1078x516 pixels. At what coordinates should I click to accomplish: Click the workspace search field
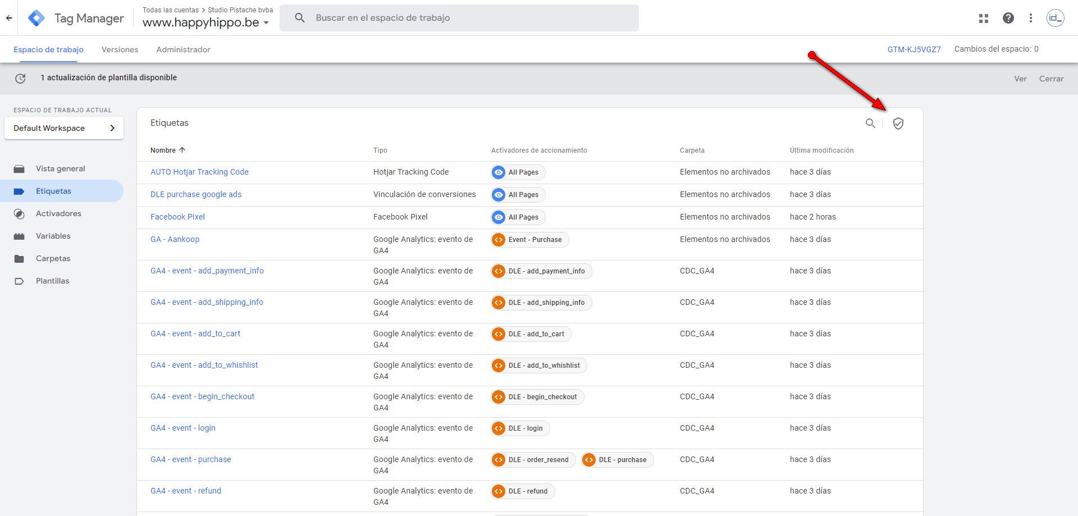(459, 18)
